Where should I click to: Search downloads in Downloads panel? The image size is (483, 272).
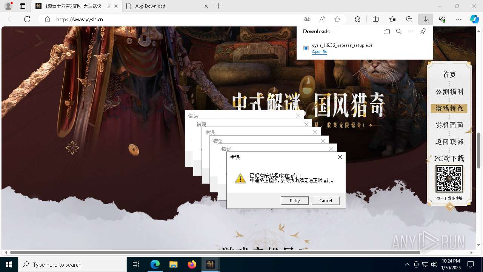(x=398, y=31)
